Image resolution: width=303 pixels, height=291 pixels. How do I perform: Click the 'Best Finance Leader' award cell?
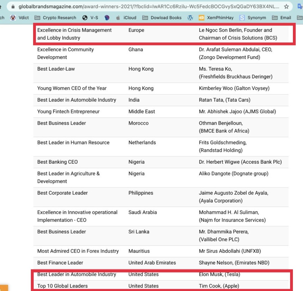60,263
